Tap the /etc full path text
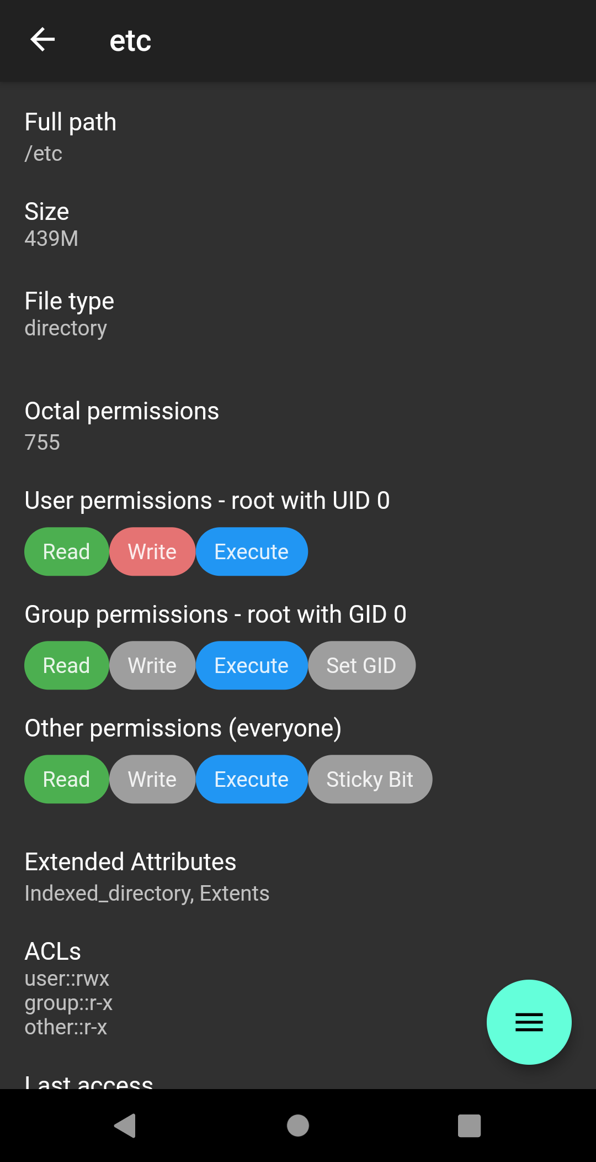The height and width of the screenshot is (1162, 596). [x=43, y=154]
